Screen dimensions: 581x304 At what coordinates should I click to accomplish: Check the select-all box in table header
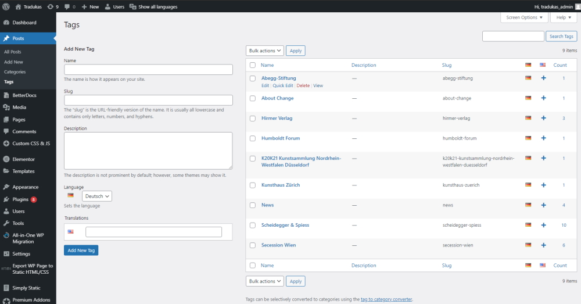click(253, 65)
